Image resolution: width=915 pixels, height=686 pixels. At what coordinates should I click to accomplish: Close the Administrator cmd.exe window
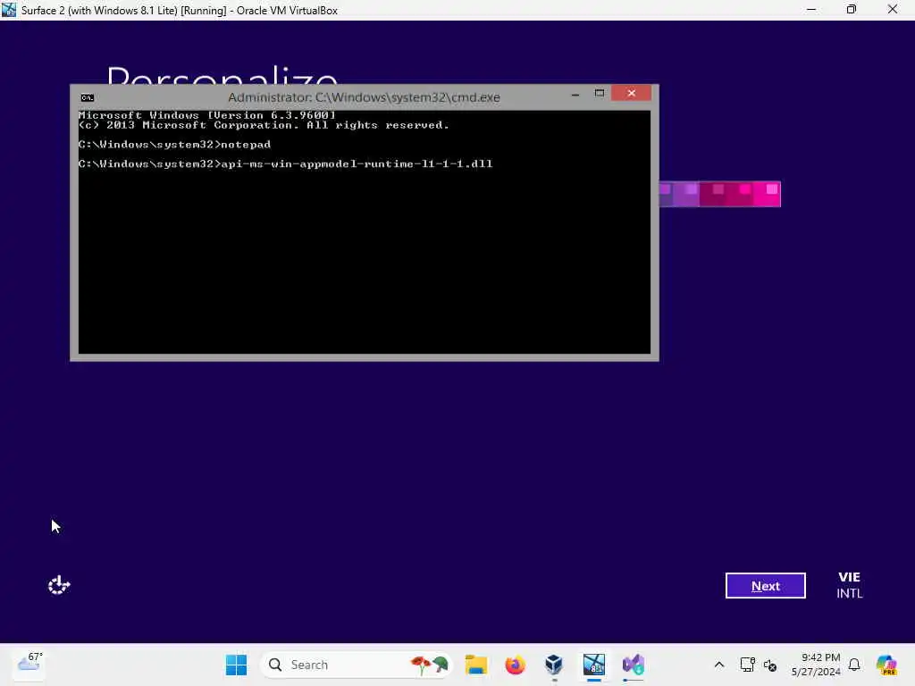click(x=632, y=93)
